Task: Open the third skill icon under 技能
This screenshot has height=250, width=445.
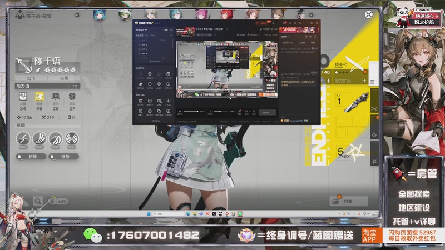Action: tap(56, 138)
